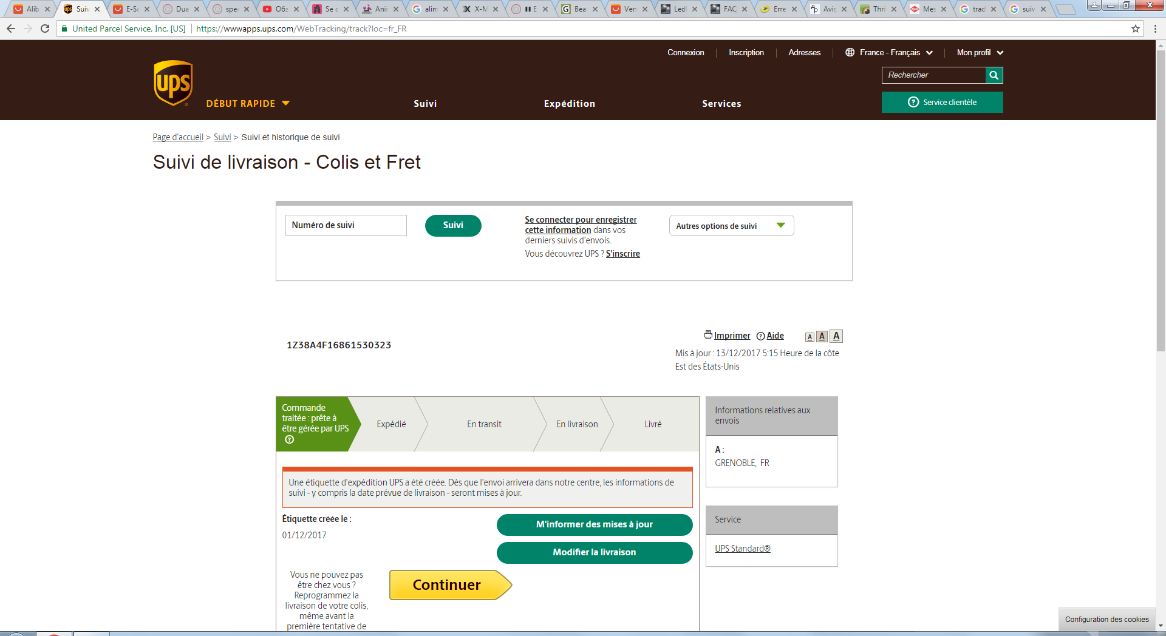The image size is (1166, 636).
Task: Click the globe icon beside France - Français
Action: click(x=850, y=52)
